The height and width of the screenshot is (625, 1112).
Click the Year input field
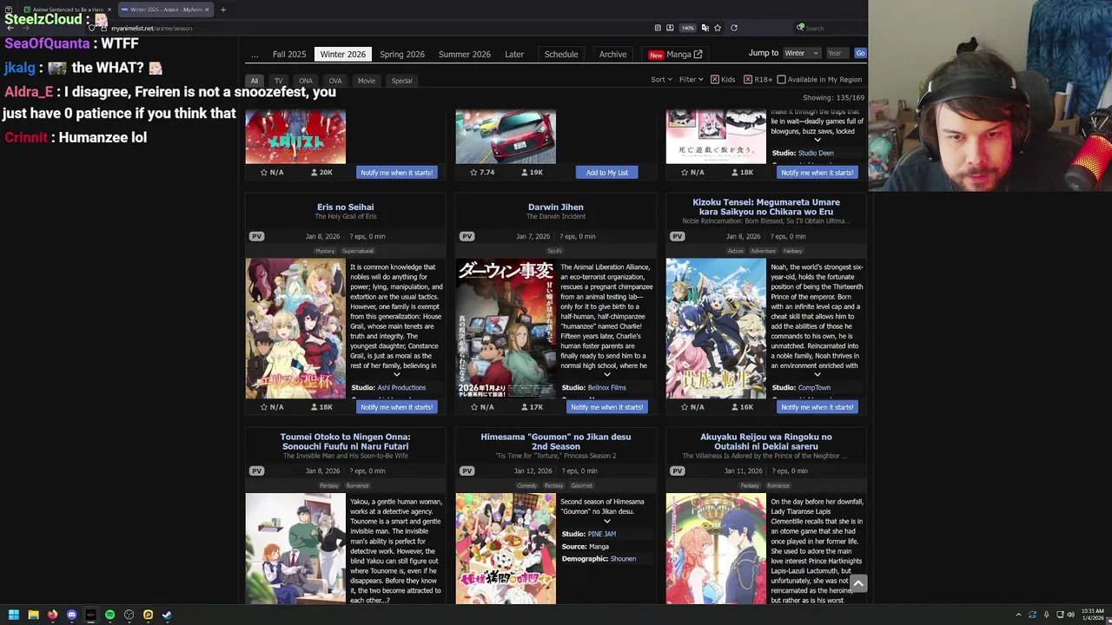pos(837,53)
